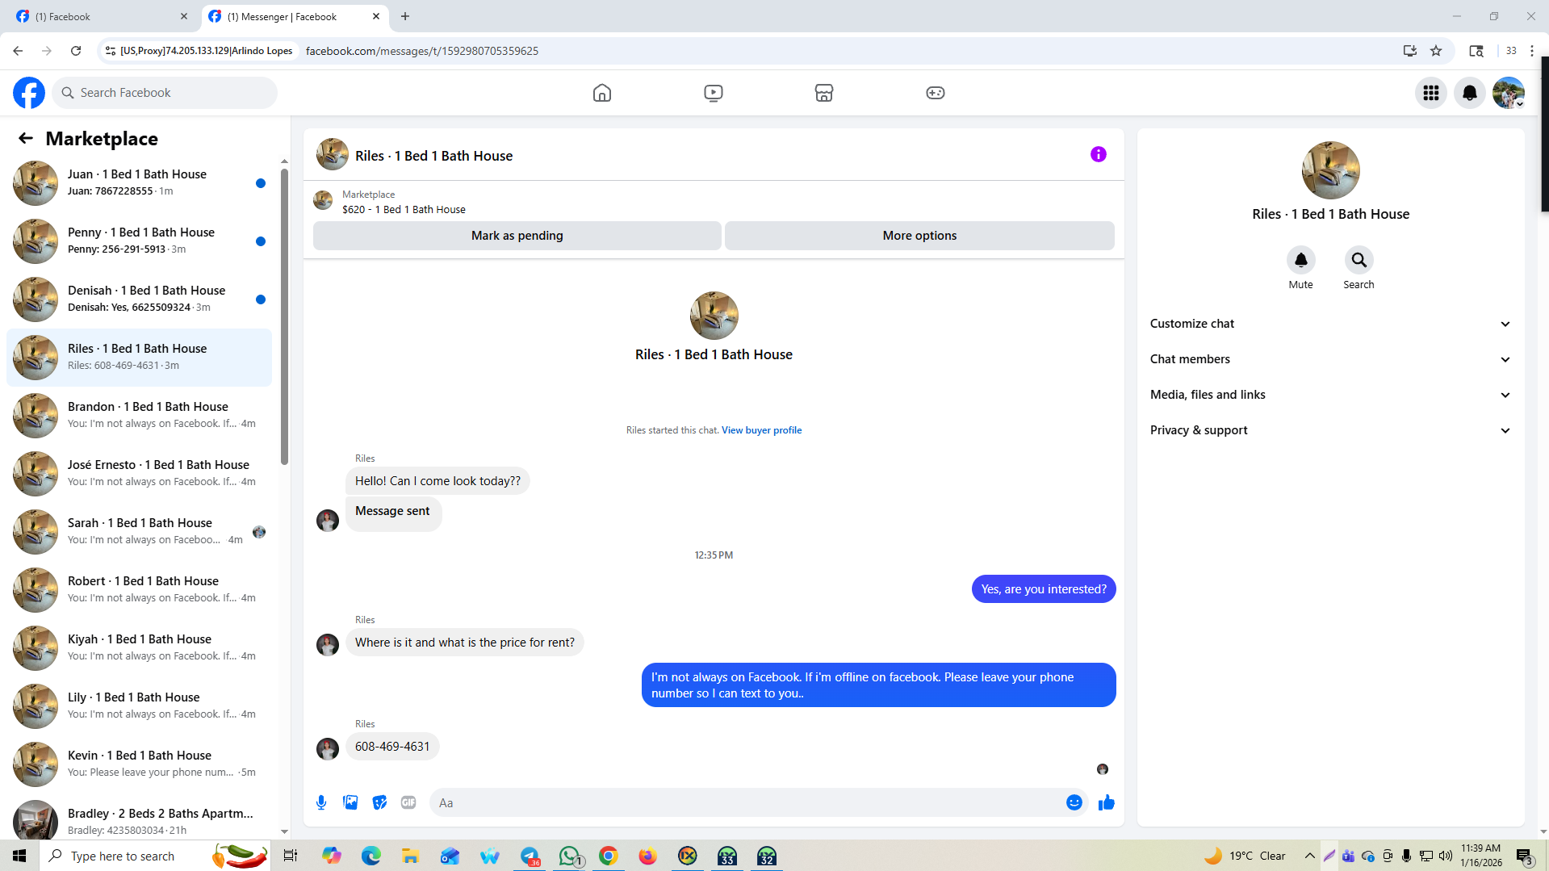This screenshot has height=871, width=1549.
Task: Open the Windows Start menu
Action: tap(19, 856)
